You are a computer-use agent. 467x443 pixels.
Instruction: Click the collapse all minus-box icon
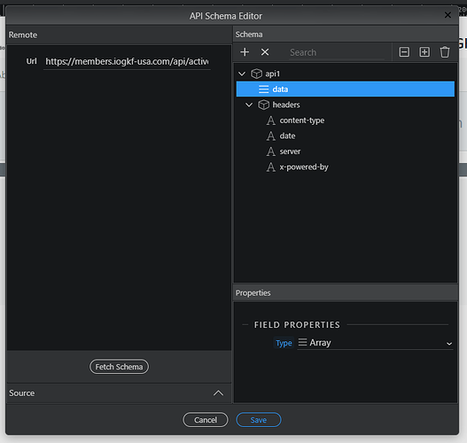tap(404, 52)
